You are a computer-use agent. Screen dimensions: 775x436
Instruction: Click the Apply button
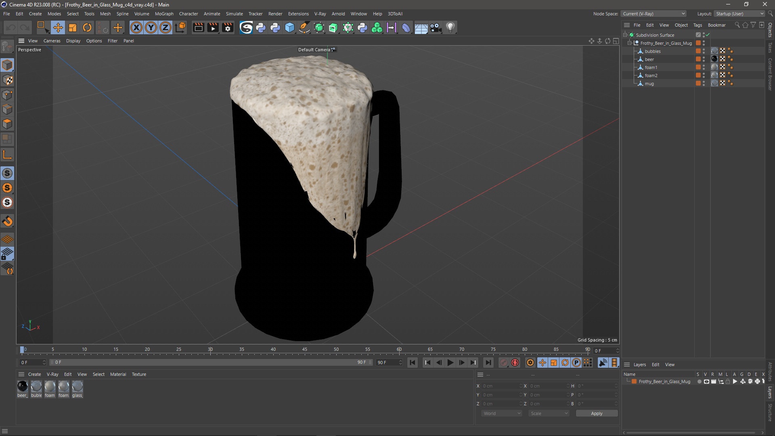(x=596, y=413)
